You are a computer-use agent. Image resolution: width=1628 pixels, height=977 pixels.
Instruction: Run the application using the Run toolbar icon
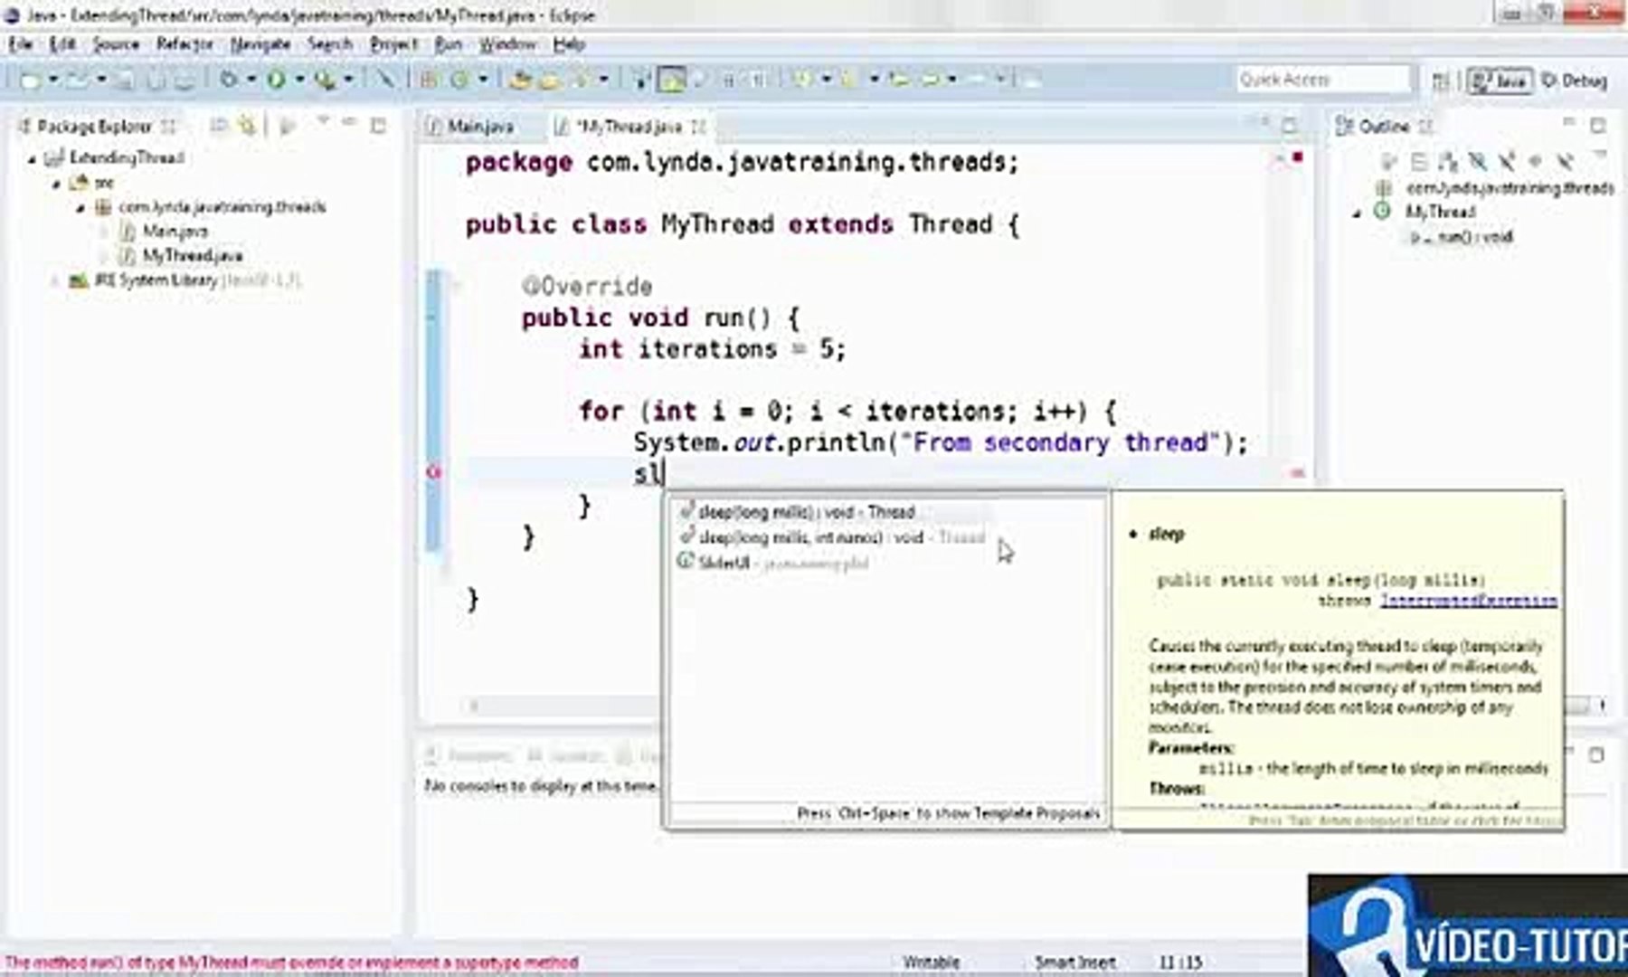coord(278,79)
